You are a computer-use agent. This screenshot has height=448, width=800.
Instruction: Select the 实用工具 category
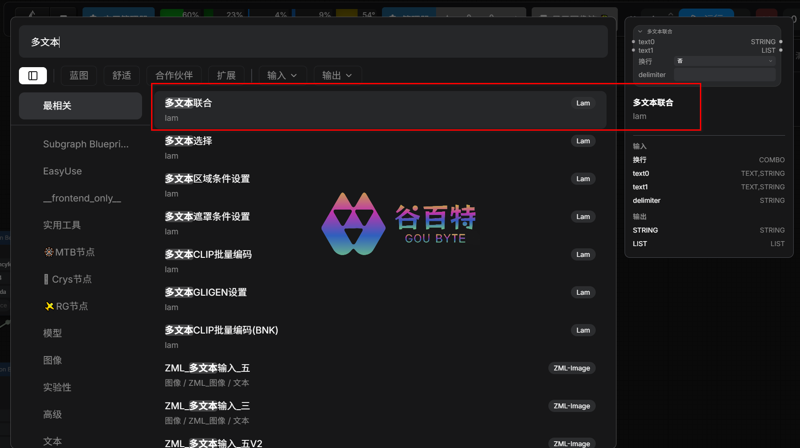pyautogui.click(x=62, y=225)
